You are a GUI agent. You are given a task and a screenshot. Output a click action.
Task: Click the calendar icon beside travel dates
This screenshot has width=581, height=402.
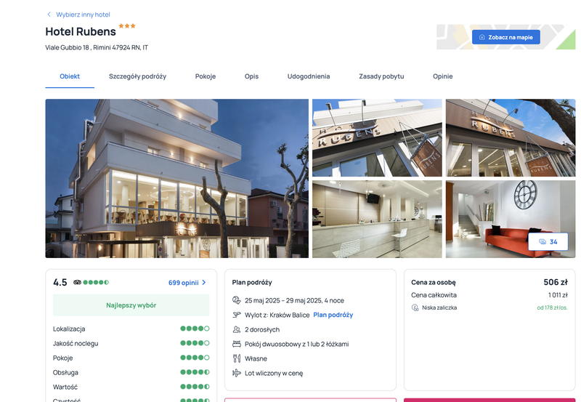237,300
